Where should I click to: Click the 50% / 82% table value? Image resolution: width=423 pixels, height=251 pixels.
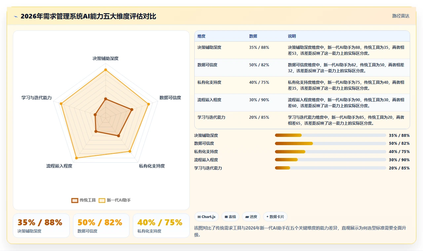(x=259, y=65)
